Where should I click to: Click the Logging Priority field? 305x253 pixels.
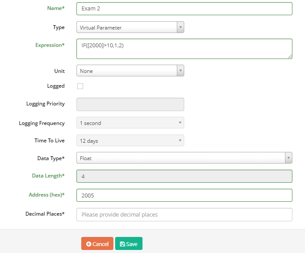click(130, 104)
